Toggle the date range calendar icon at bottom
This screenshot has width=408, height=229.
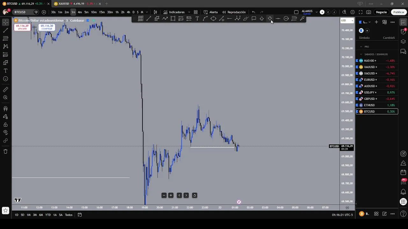click(x=80, y=215)
